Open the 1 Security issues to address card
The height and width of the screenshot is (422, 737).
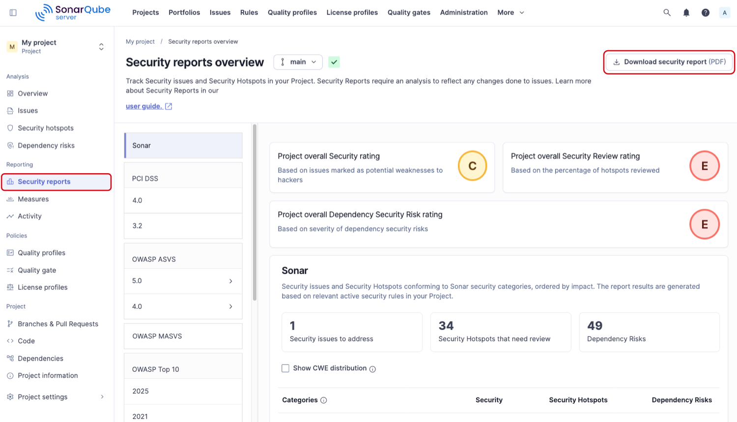(352, 332)
